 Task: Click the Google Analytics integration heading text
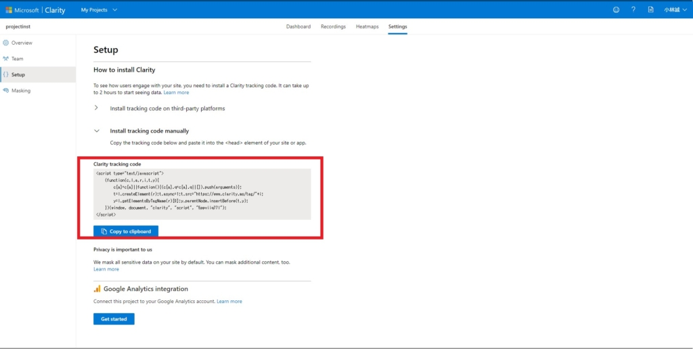146,289
